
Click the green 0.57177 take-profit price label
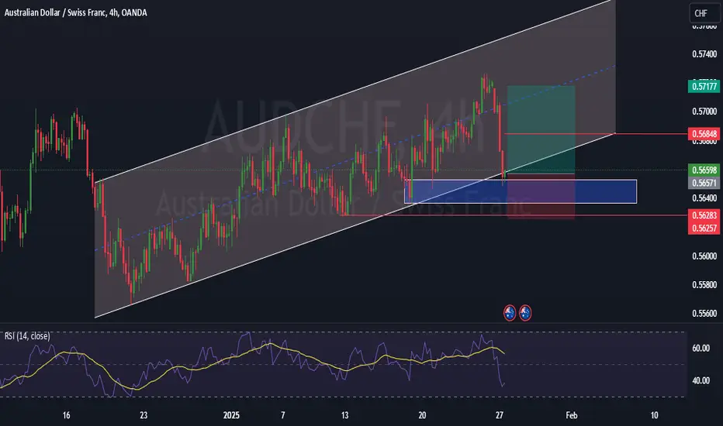tap(704, 87)
